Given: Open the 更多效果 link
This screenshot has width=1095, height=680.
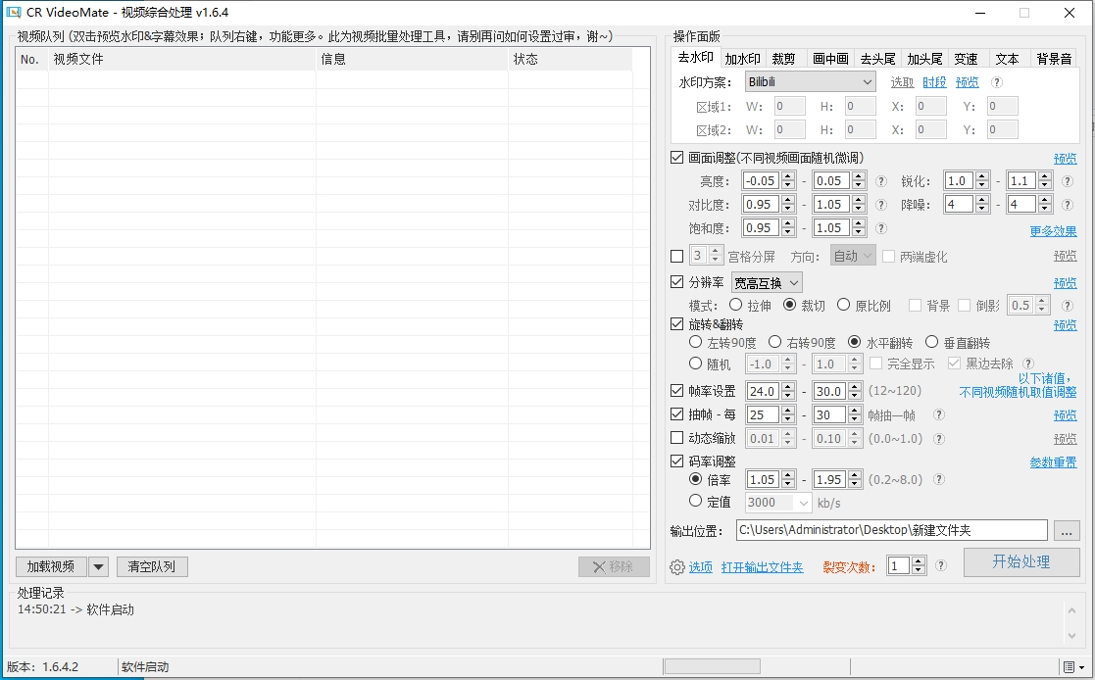Looking at the screenshot, I should click(x=1053, y=231).
